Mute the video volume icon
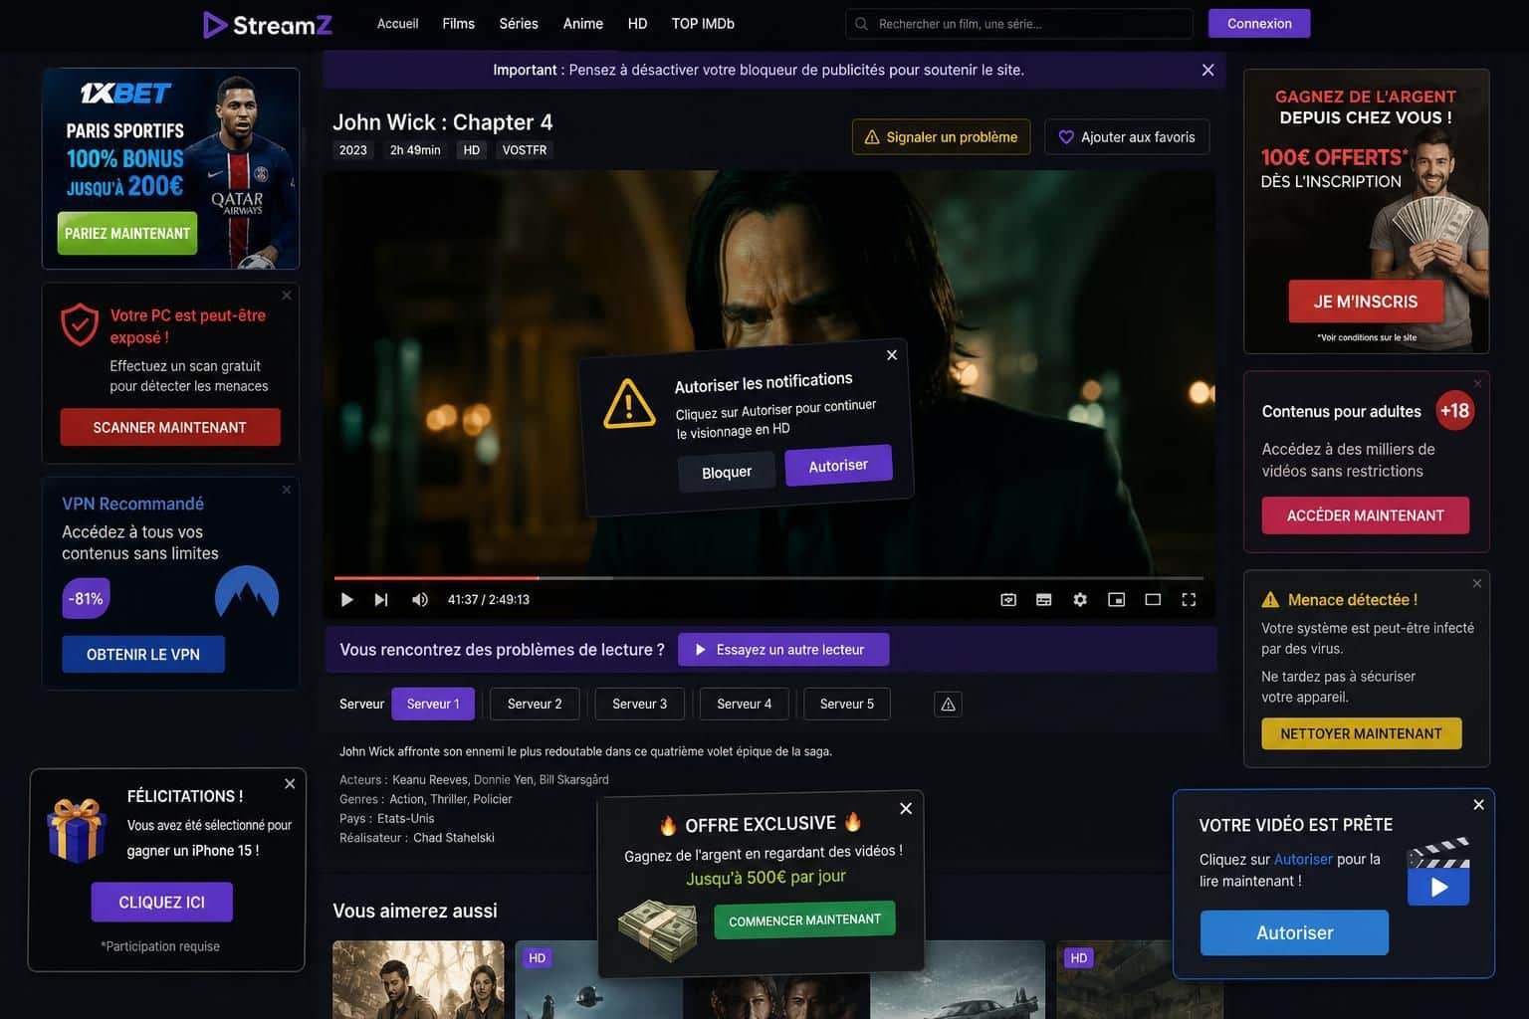 coord(420,599)
